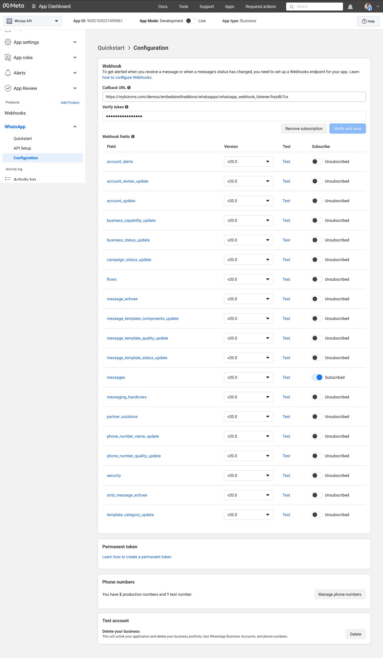This screenshot has width=383, height=658.
Task: Open permanent token learning link
Action: click(x=137, y=557)
